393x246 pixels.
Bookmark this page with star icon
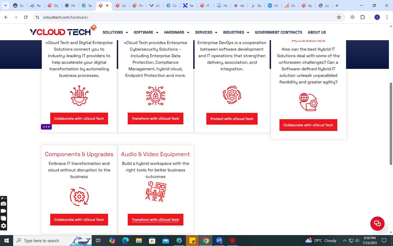[339, 17]
